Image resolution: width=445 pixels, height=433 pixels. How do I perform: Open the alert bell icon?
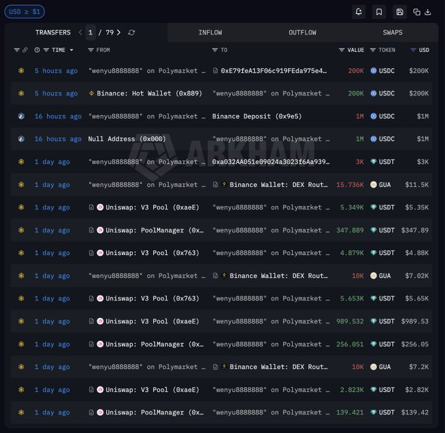pos(359,12)
